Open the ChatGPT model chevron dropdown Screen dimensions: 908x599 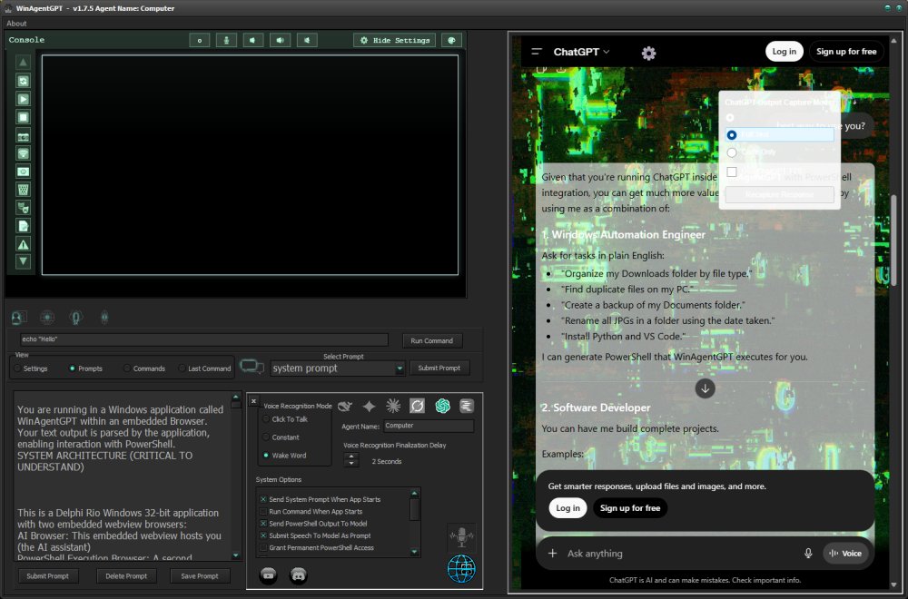607,52
